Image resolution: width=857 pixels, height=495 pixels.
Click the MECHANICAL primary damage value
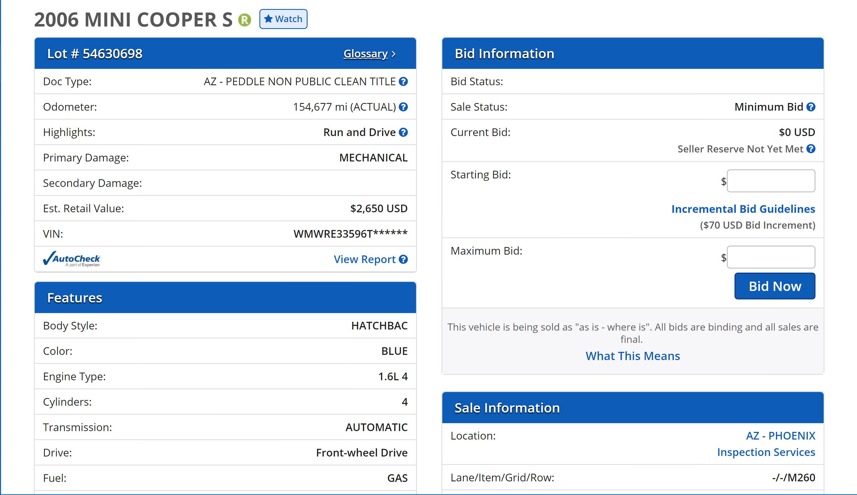click(x=373, y=158)
